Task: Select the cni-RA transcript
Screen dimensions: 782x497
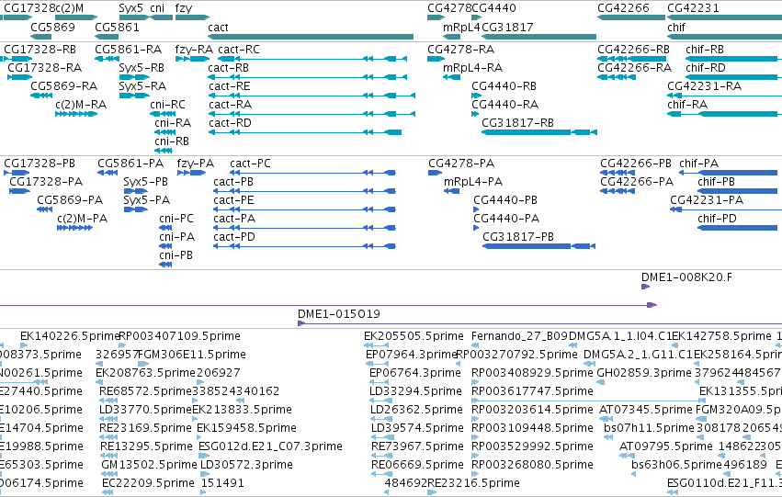Action: [x=165, y=132]
